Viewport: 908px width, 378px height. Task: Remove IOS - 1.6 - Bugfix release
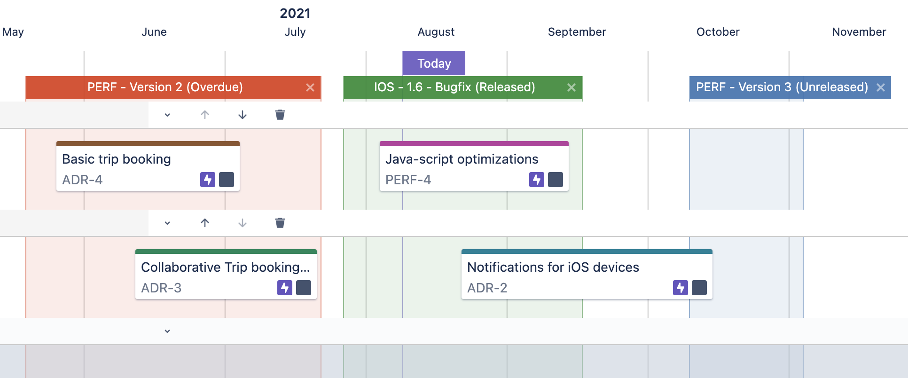click(x=571, y=87)
